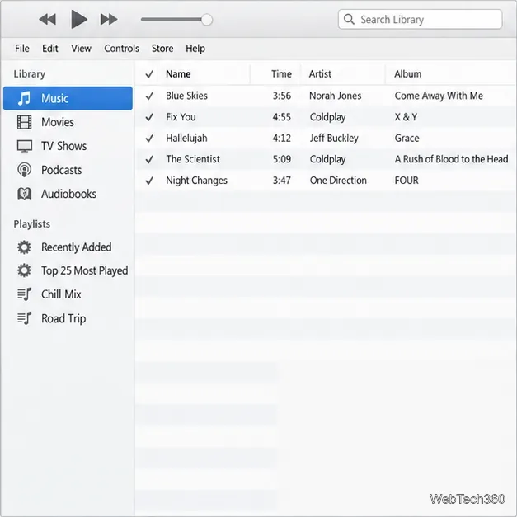Click the Chill Mix playlist icon

coord(25,294)
